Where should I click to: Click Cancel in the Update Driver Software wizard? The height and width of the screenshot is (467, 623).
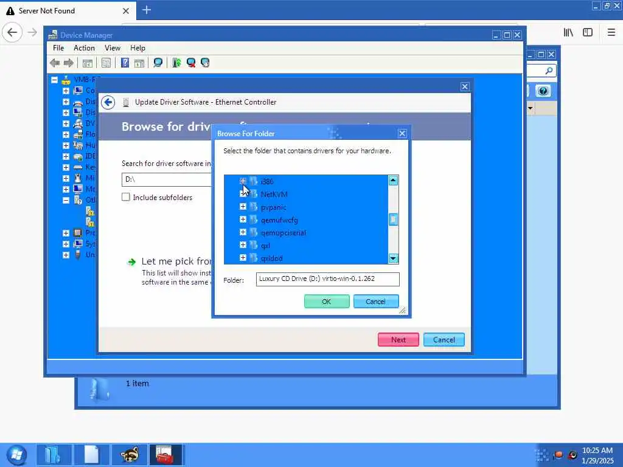click(444, 339)
